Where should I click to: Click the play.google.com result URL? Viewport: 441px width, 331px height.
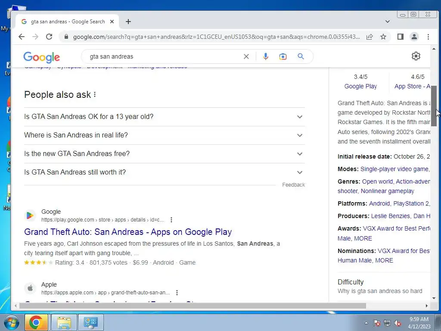[102, 220]
